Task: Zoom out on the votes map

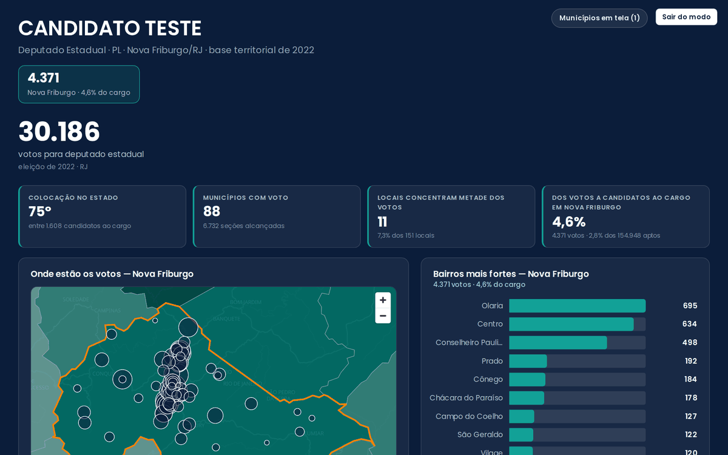Action: [x=383, y=315]
